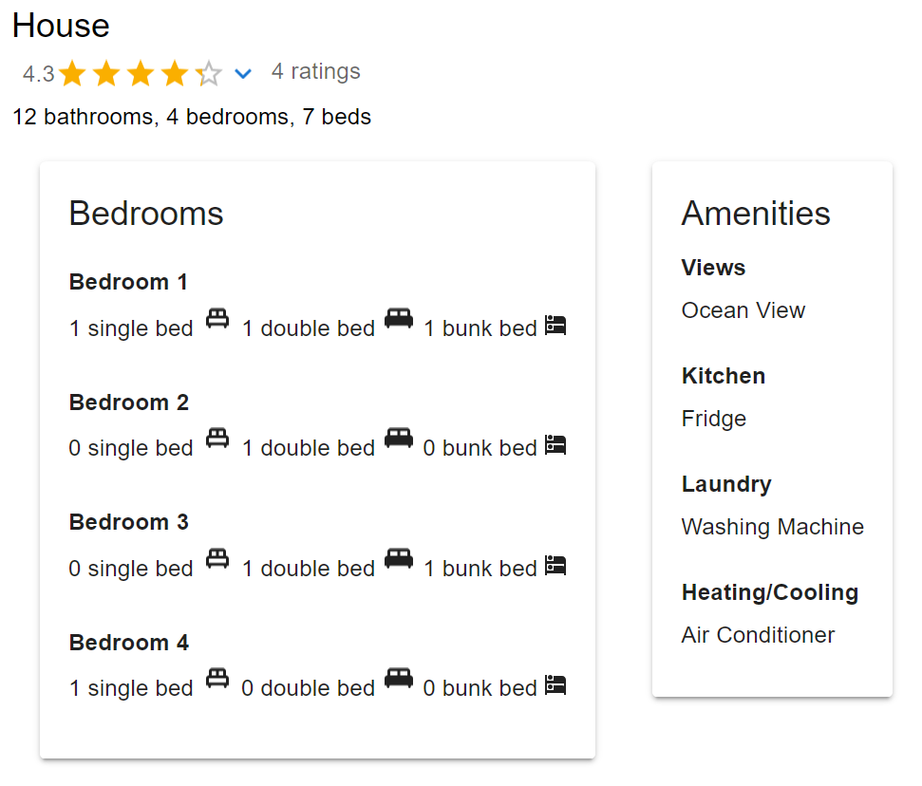Click the House title heading
The height and width of the screenshot is (786, 922).
[x=61, y=26]
